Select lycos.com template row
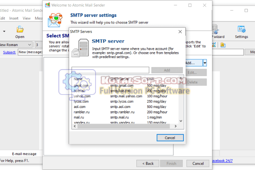Viewport: 255px width, 170px height. click(x=125, y=101)
